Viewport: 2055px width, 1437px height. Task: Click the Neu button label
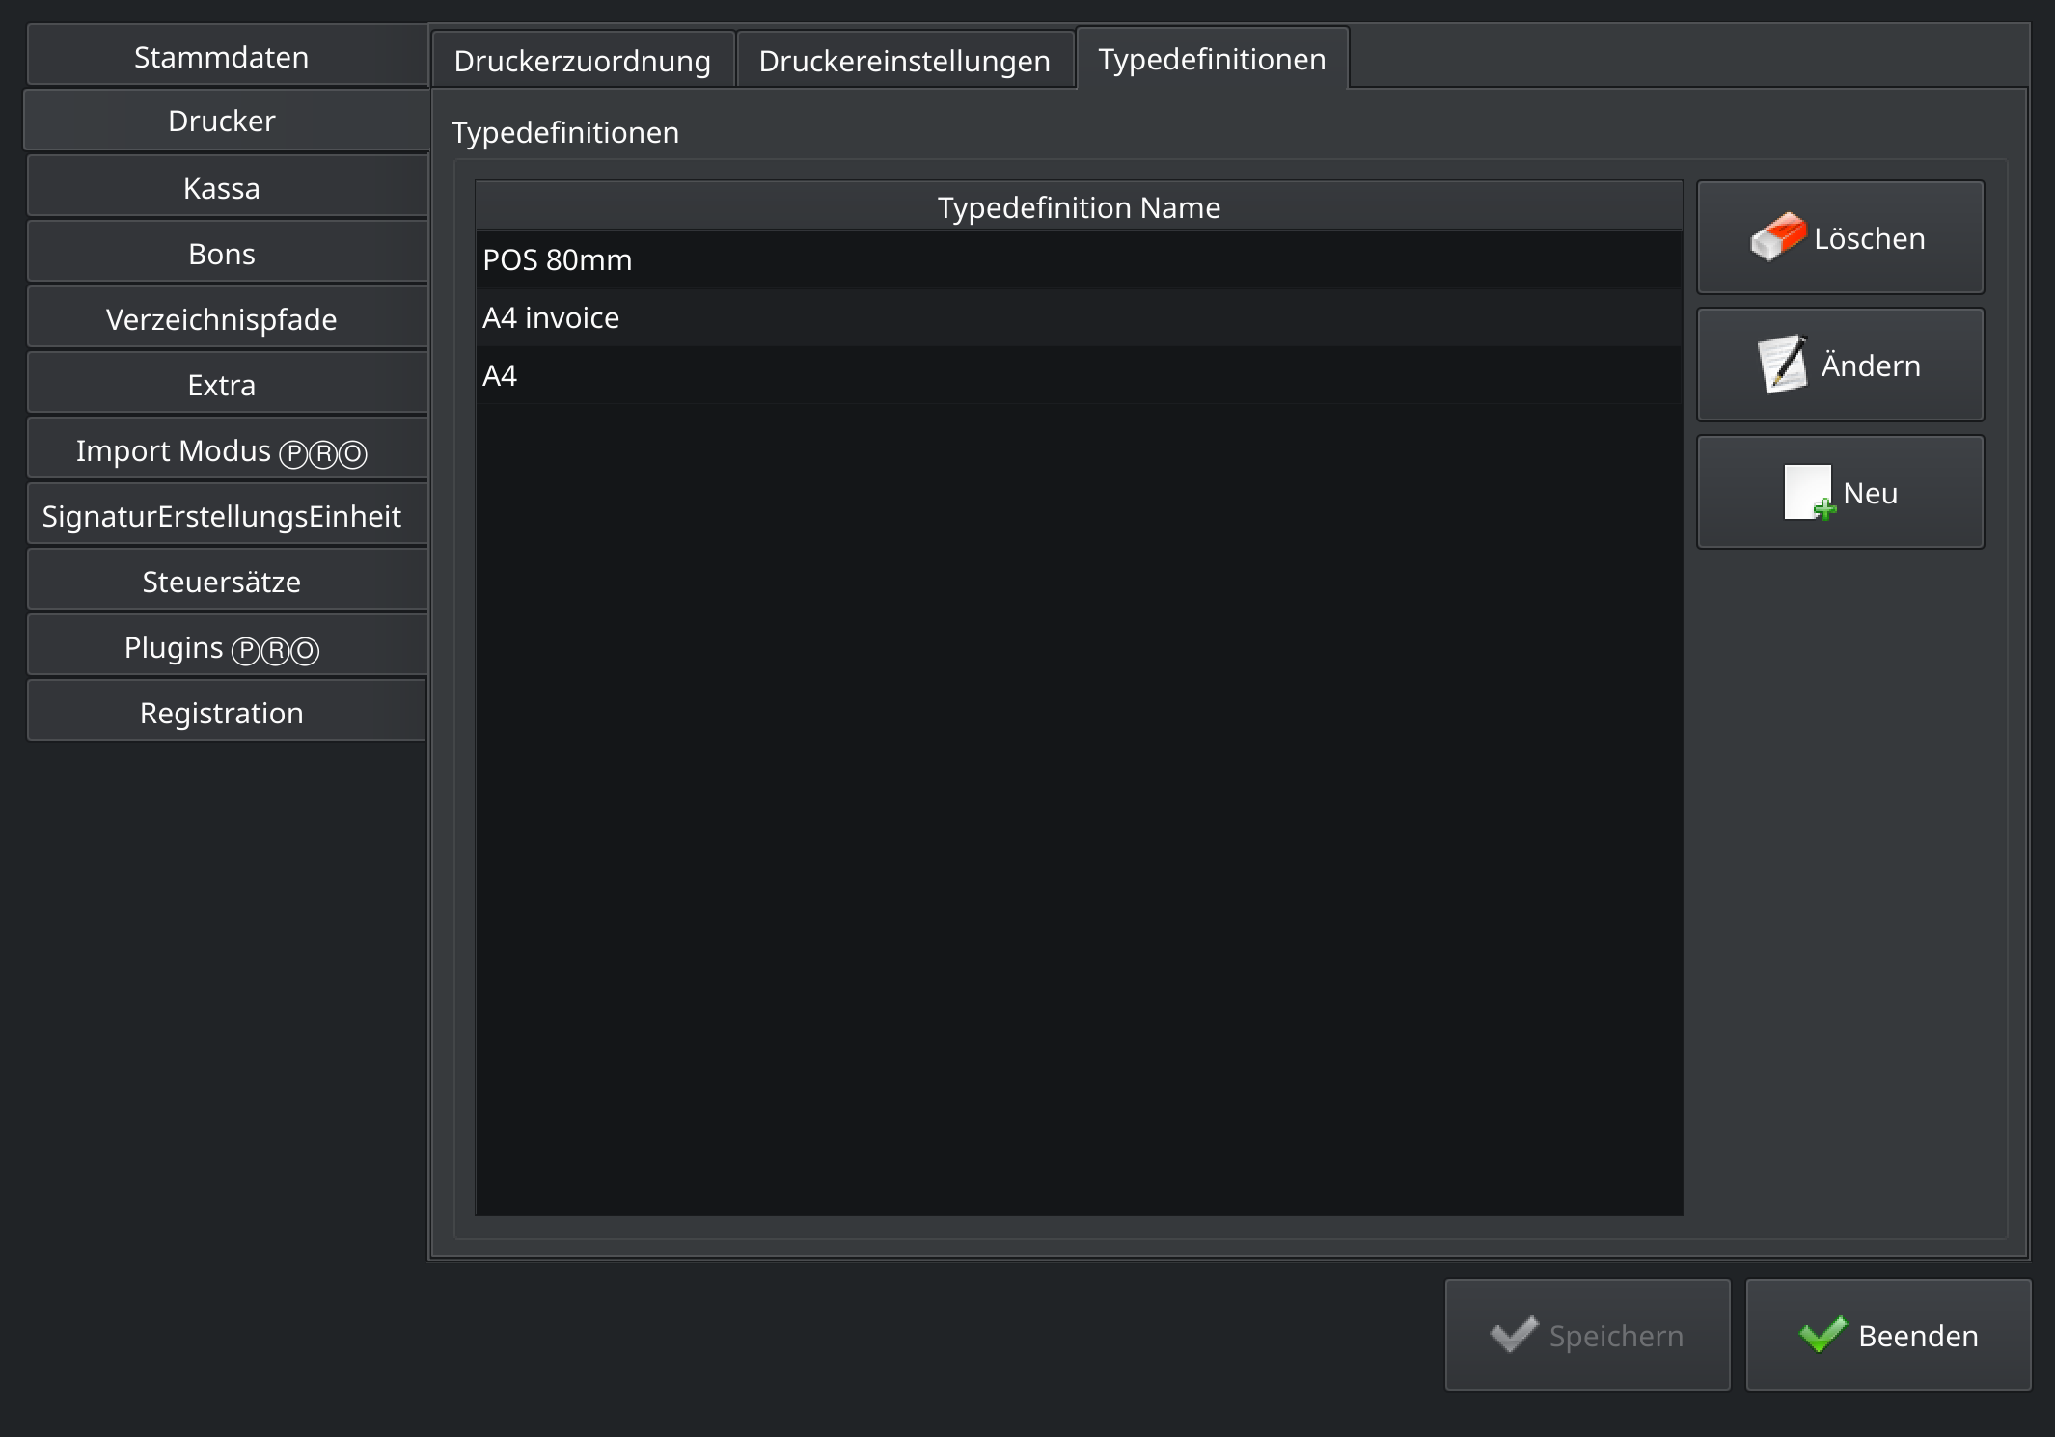click(1870, 493)
